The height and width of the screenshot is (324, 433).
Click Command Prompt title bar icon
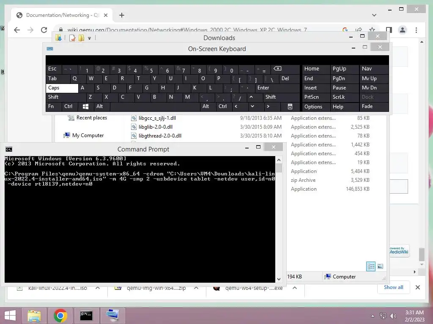[9, 149]
